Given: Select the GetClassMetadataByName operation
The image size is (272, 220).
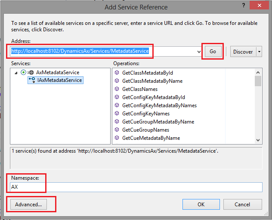Looking at the screenshot, I should coord(152,81).
